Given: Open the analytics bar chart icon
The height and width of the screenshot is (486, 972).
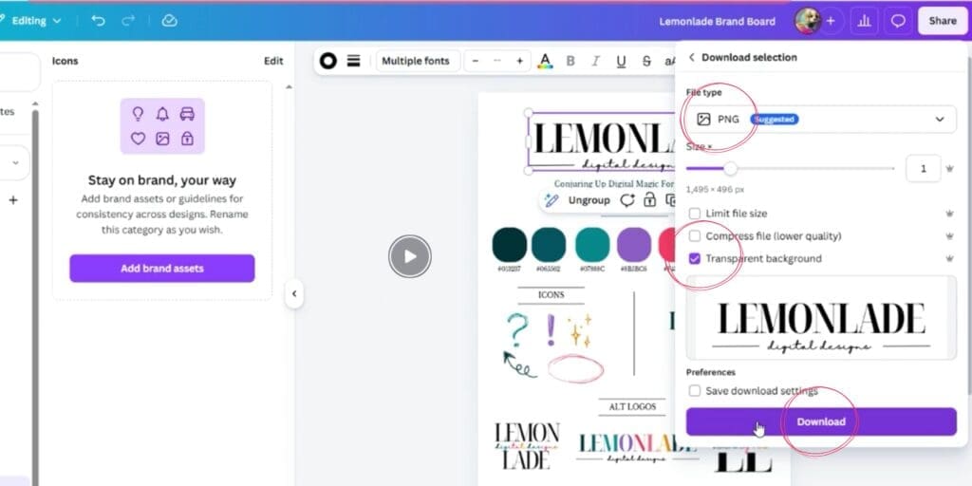Looking at the screenshot, I should click(x=864, y=21).
